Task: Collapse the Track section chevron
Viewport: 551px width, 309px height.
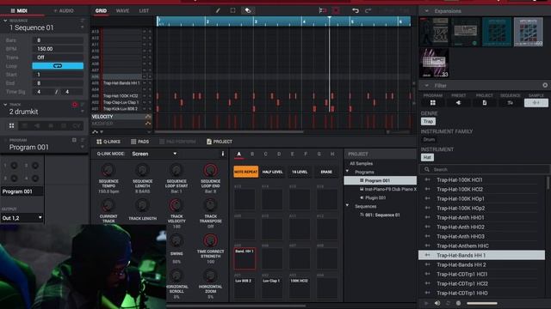Action: click(5, 105)
